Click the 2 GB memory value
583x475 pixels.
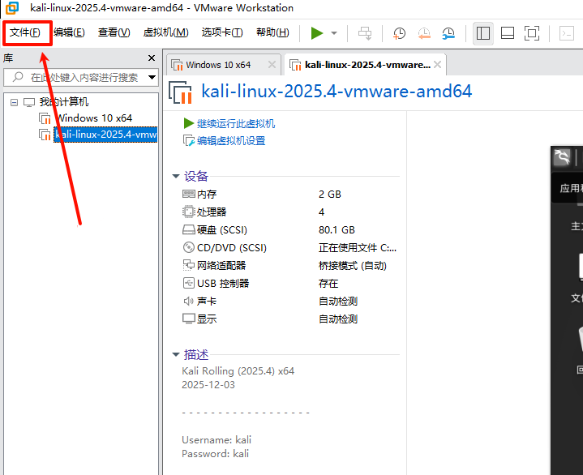(329, 195)
